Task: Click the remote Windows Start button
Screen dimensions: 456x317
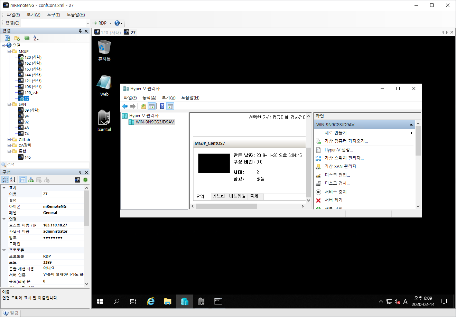Action: point(100,301)
